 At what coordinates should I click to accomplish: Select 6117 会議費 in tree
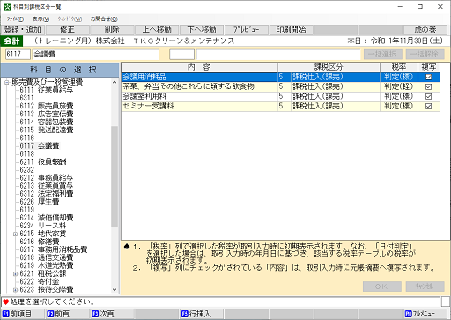point(40,145)
